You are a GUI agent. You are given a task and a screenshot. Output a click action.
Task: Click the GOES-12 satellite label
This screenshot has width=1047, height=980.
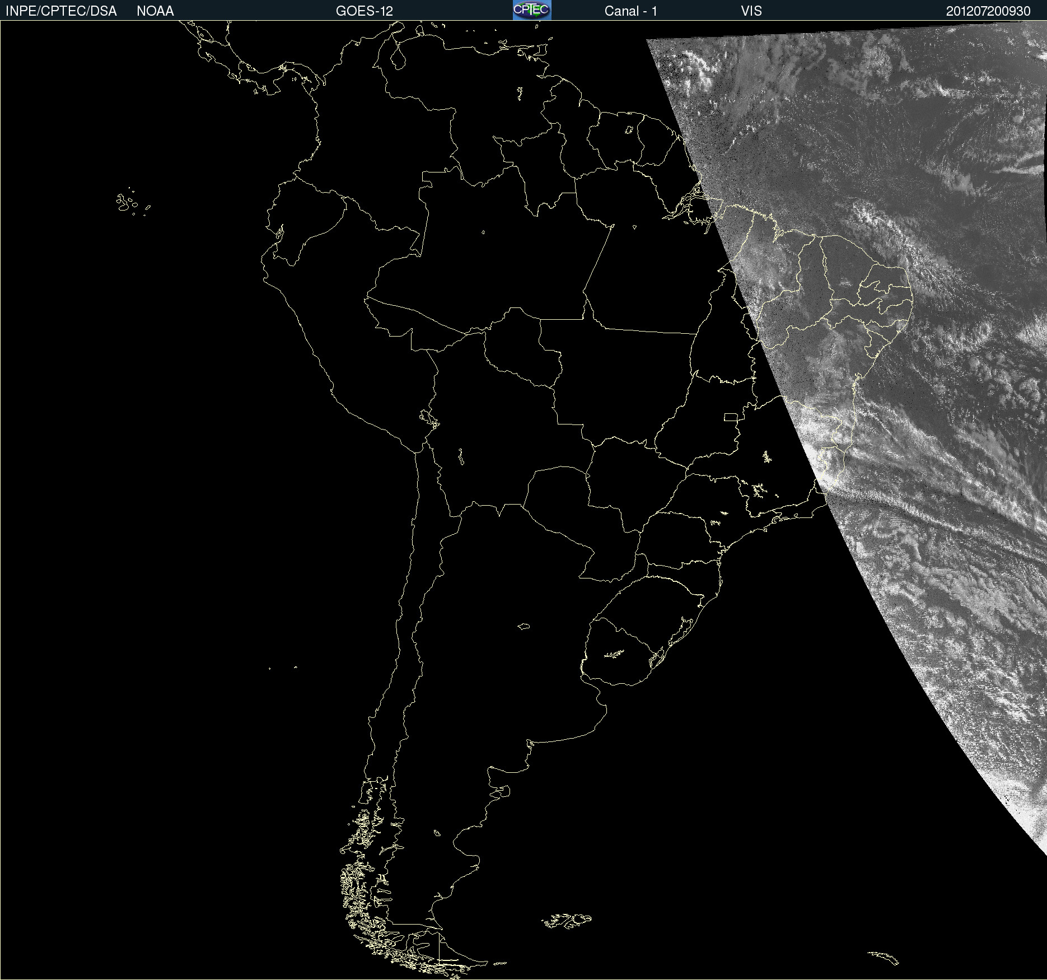[x=364, y=11]
